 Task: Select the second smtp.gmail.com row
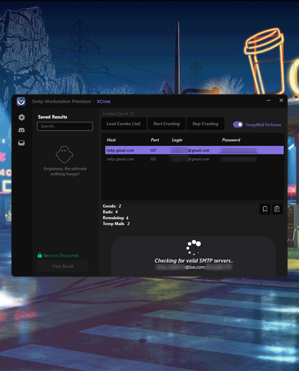coord(194,159)
